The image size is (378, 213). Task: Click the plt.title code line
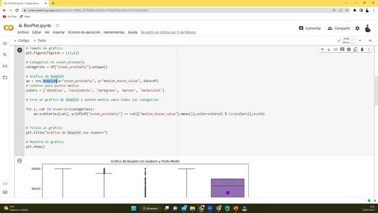point(67,133)
